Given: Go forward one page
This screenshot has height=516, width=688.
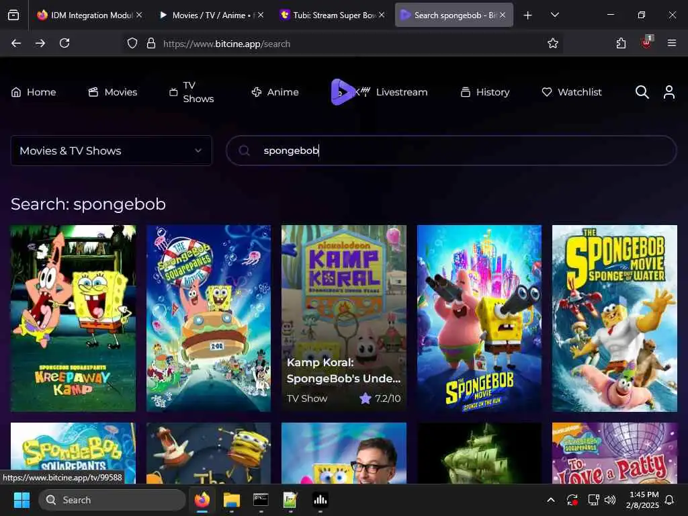Looking at the screenshot, I should 40,43.
